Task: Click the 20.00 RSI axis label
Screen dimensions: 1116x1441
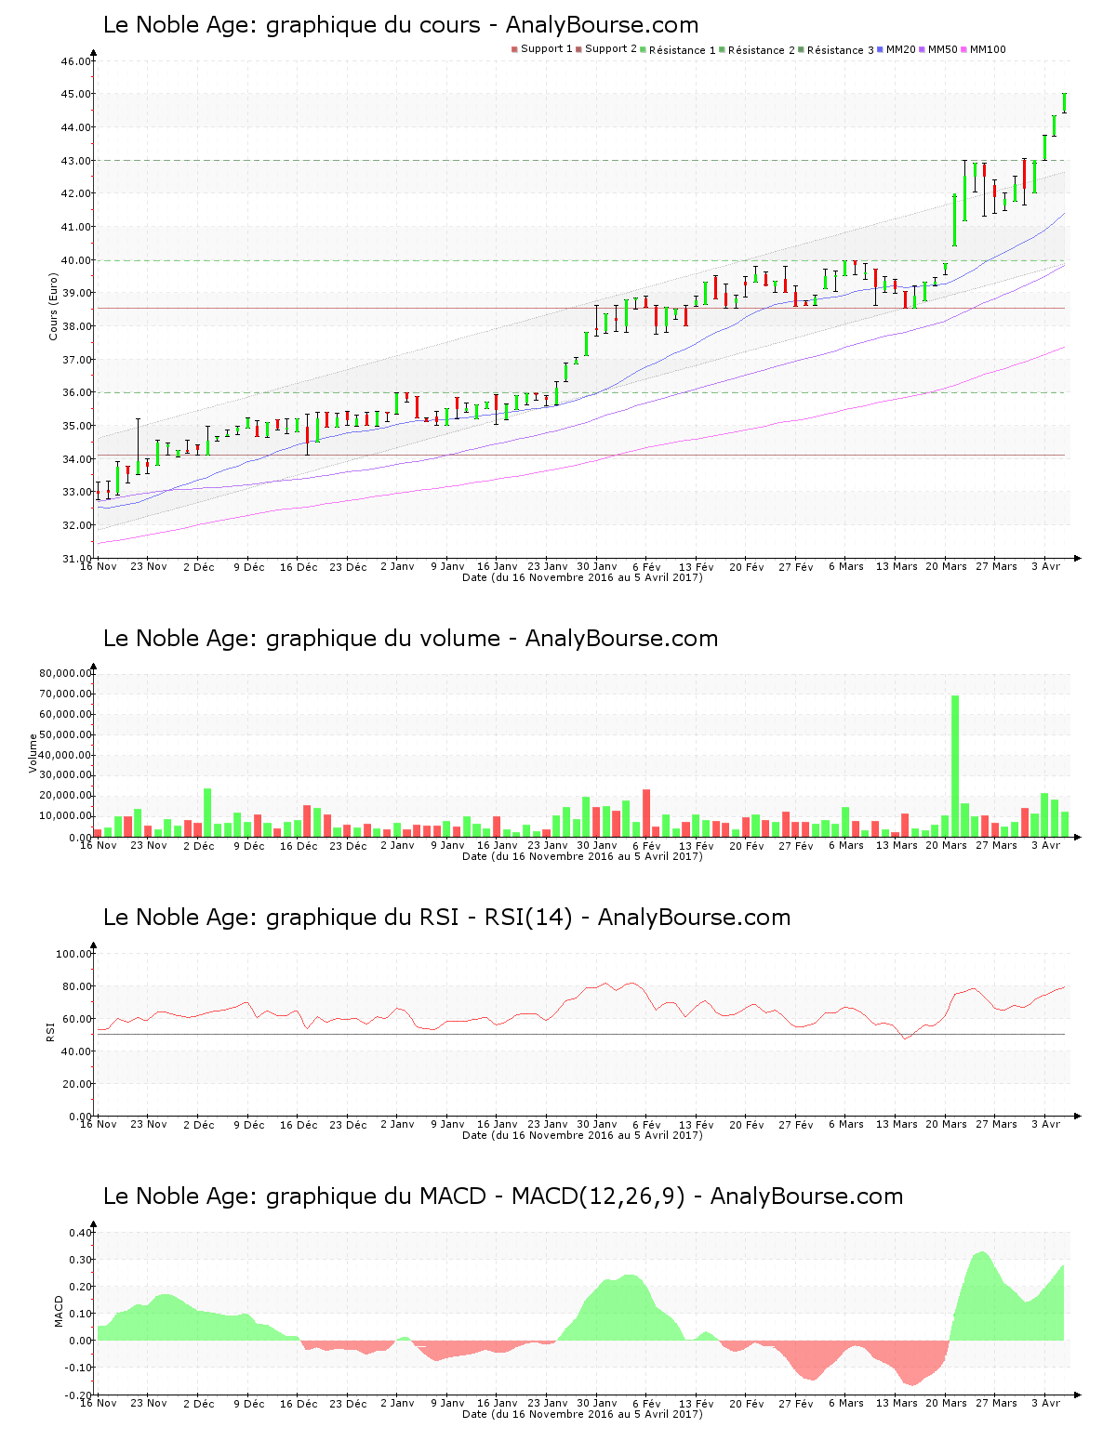Action: 76,1084
